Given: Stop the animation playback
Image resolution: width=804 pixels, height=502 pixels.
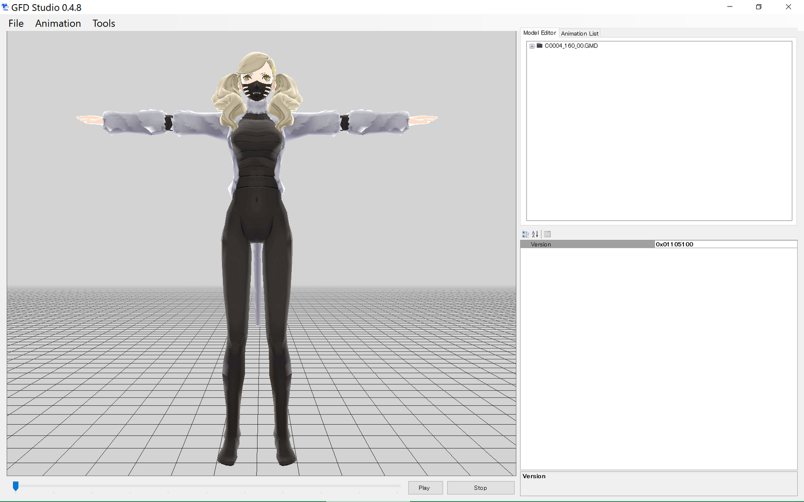Looking at the screenshot, I should [x=481, y=488].
